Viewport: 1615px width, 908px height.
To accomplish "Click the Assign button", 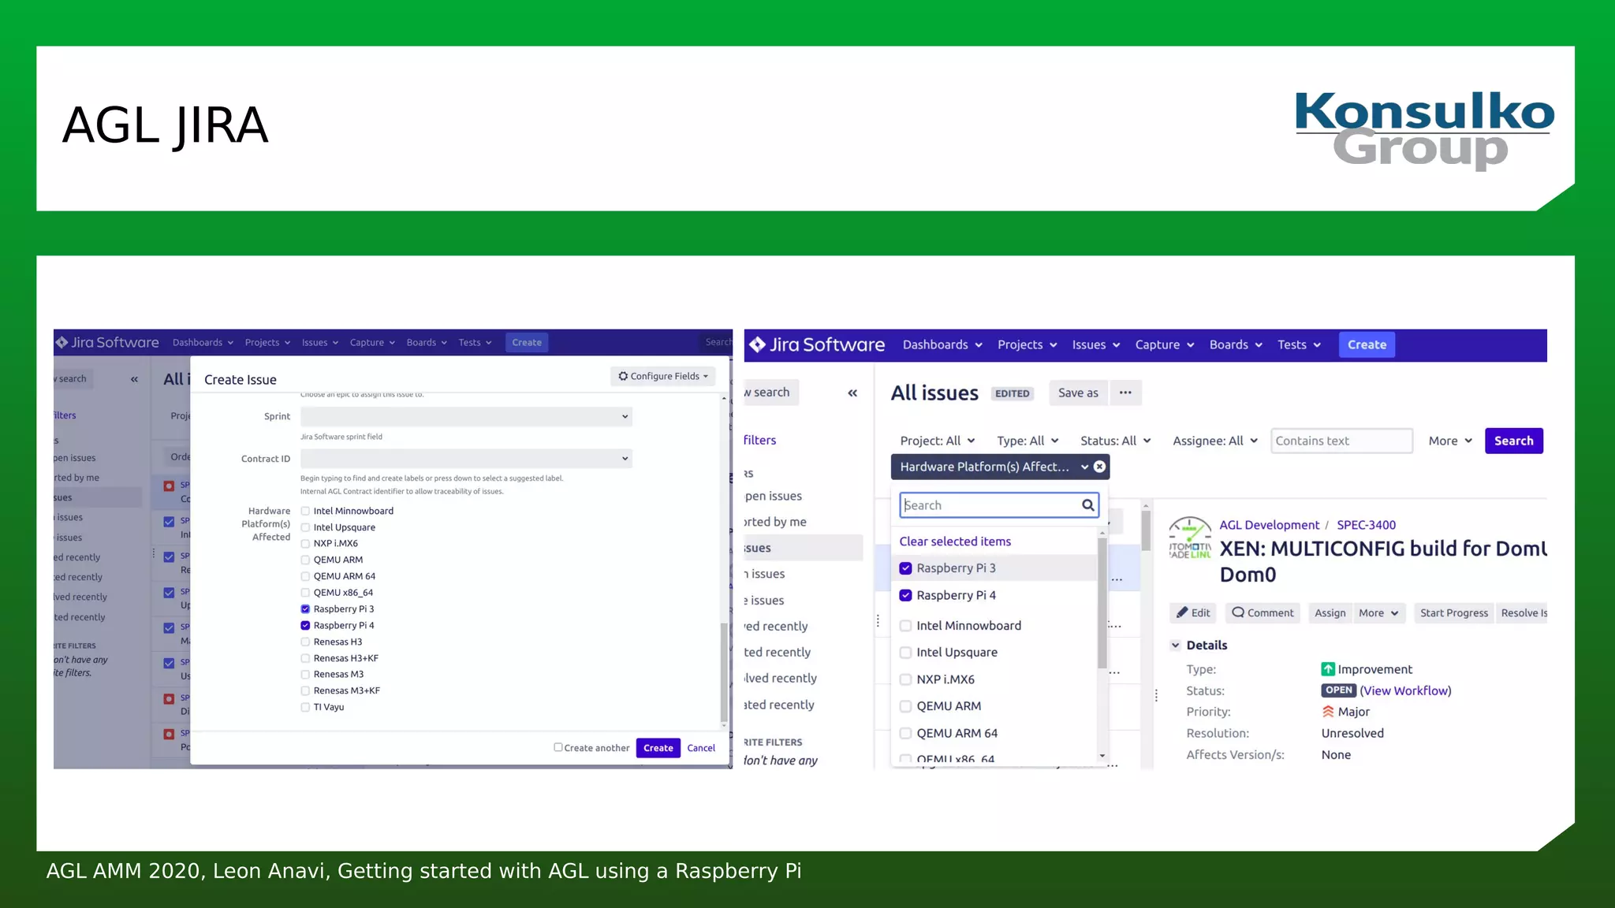I will [1330, 612].
